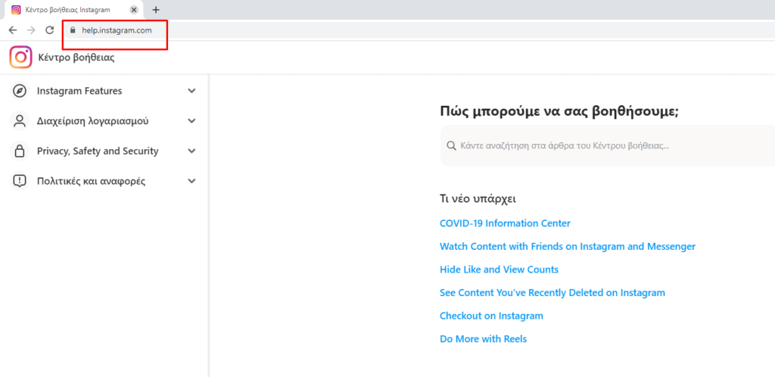Open See Content You've Recently Deleted link
The height and width of the screenshot is (377, 775).
pyautogui.click(x=552, y=292)
